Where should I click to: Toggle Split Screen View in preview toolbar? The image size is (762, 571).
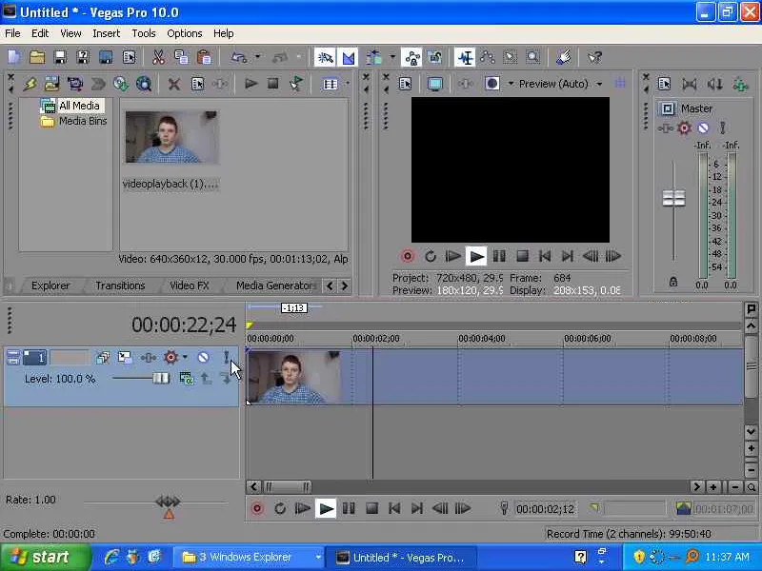(x=491, y=84)
